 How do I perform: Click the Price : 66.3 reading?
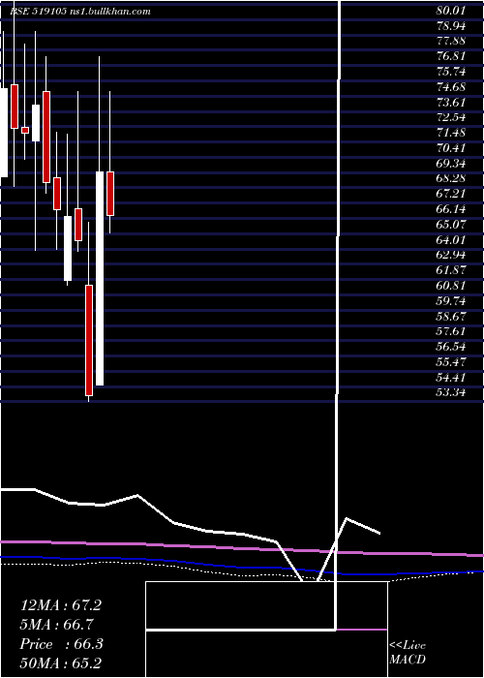tap(61, 644)
